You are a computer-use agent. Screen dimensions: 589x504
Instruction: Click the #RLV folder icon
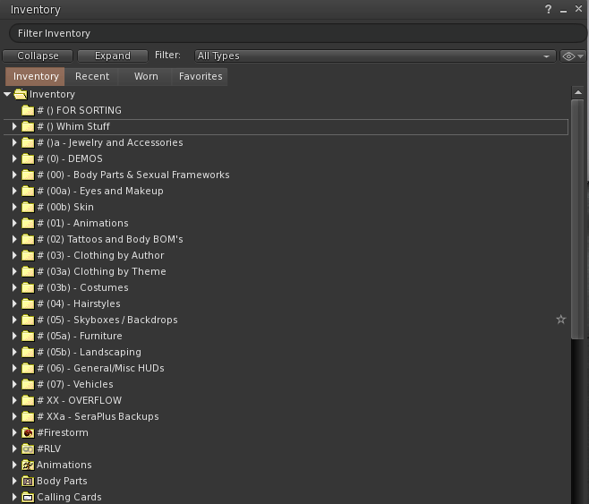click(28, 448)
